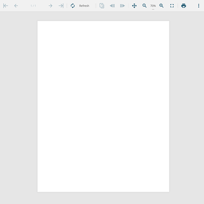204x204 pixels.
Task: Toggle full screen mode
Action: (172, 6)
